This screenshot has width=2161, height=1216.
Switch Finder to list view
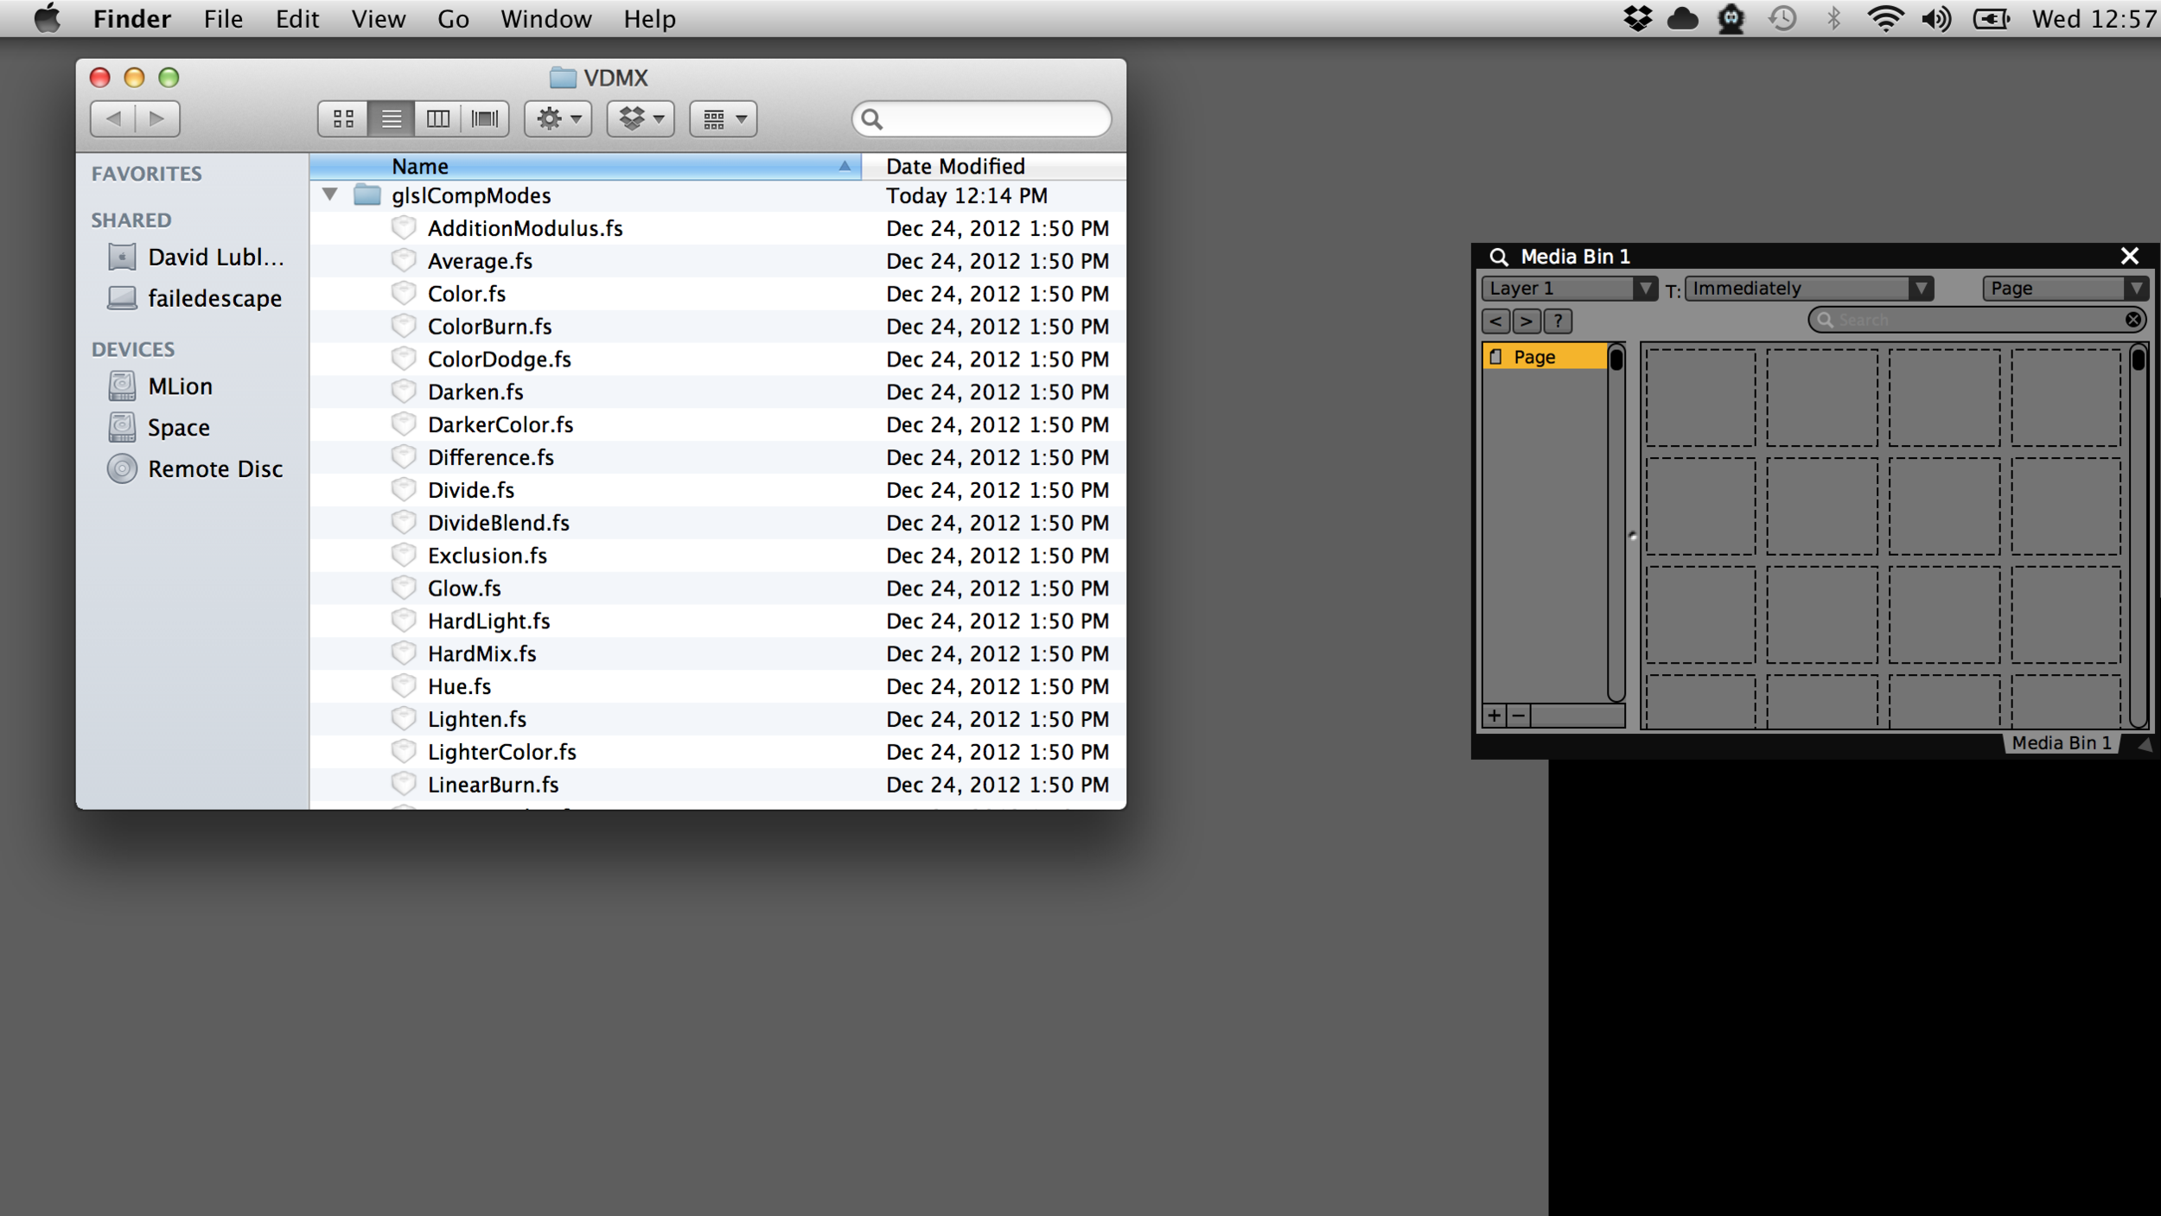click(391, 118)
